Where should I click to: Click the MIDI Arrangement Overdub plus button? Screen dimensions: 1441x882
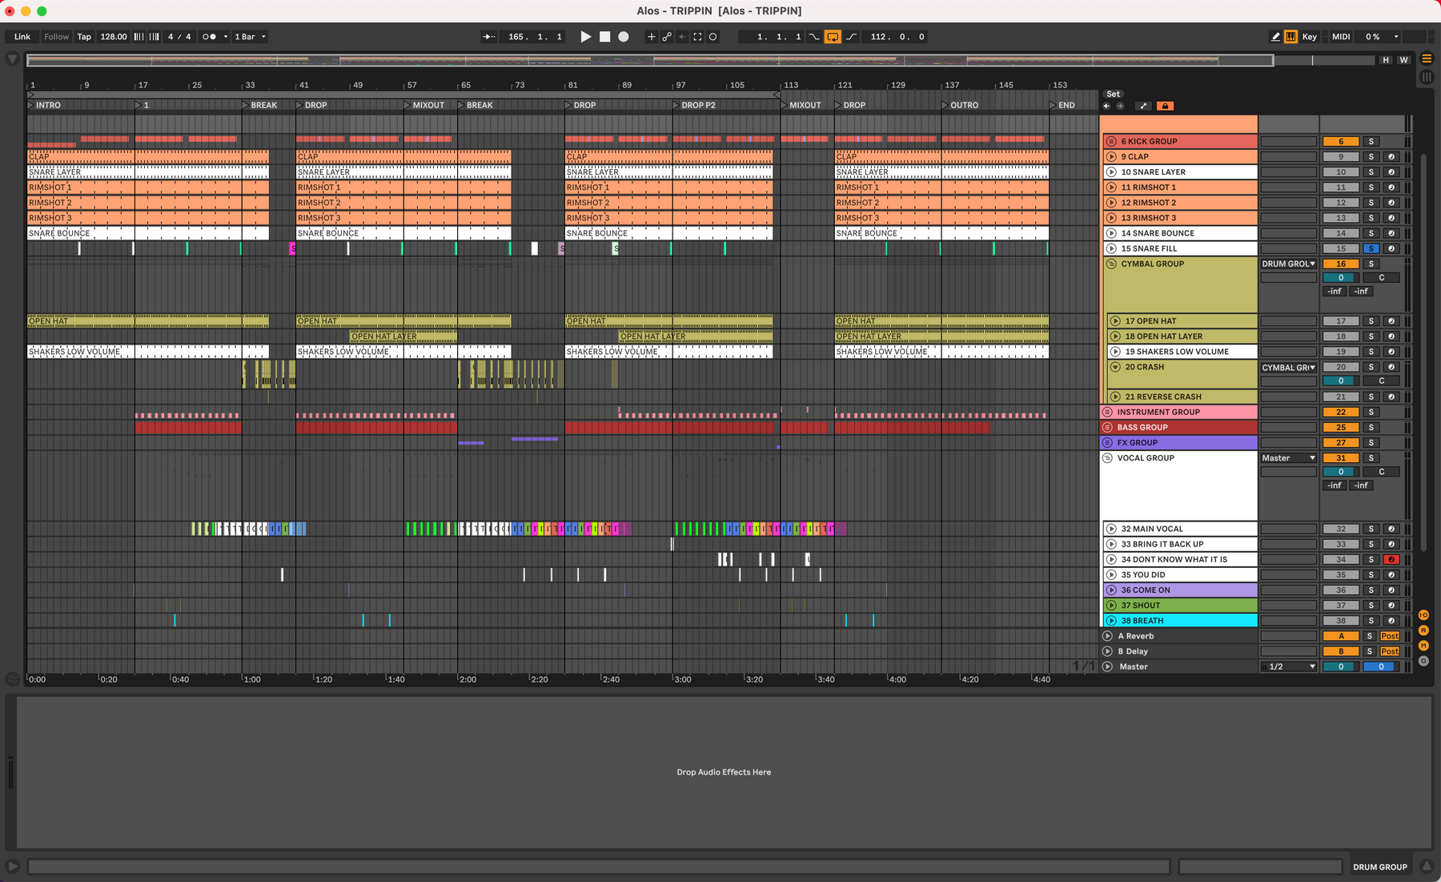[651, 37]
